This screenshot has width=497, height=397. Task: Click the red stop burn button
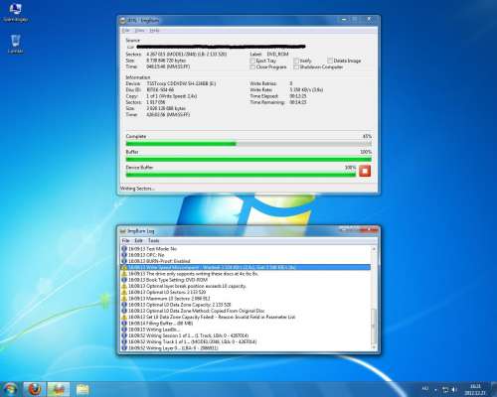(x=365, y=171)
